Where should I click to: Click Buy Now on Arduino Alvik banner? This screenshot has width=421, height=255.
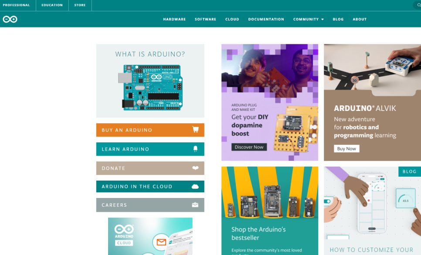pos(346,148)
